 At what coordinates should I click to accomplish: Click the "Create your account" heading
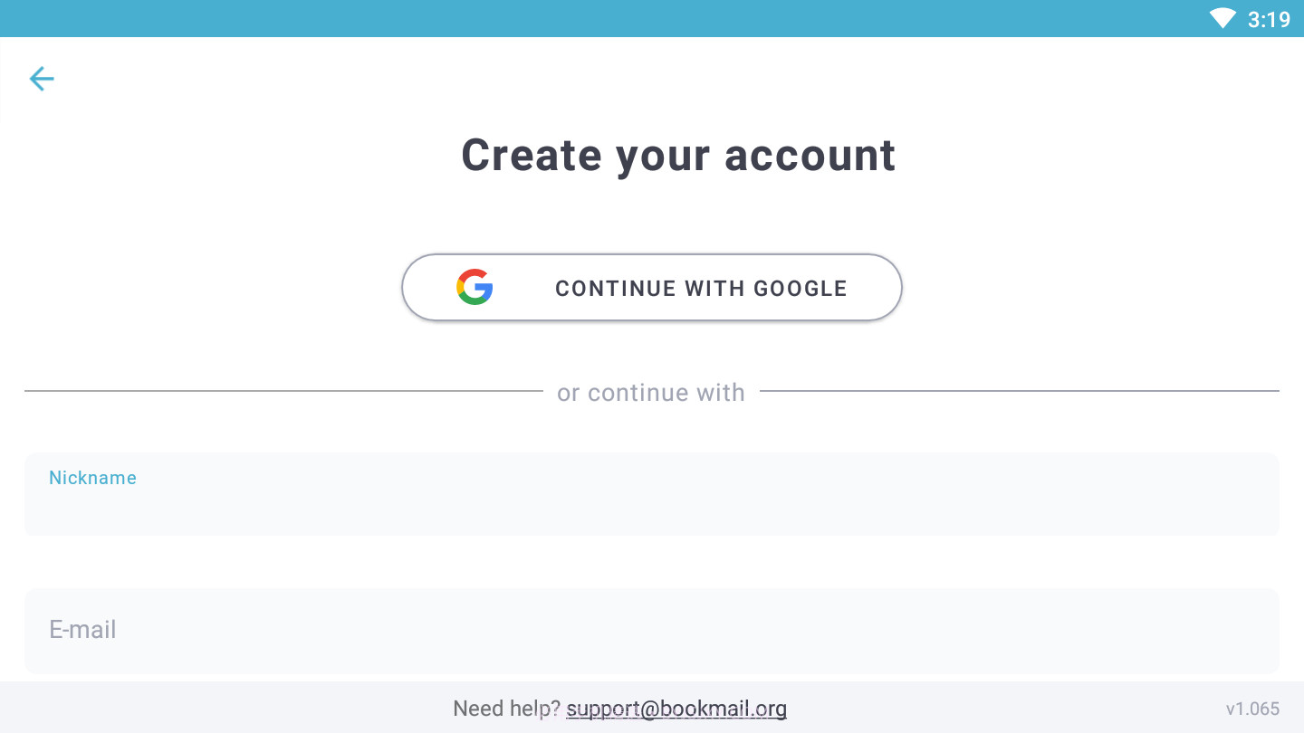click(x=678, y=155)
